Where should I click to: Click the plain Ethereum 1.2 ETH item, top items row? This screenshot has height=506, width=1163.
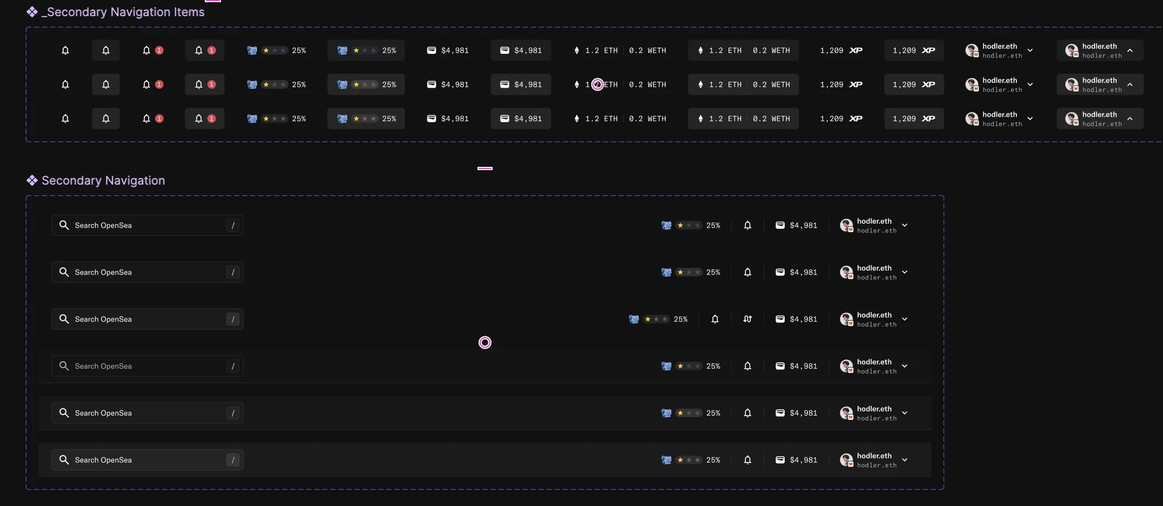click(x=596, y=50)
